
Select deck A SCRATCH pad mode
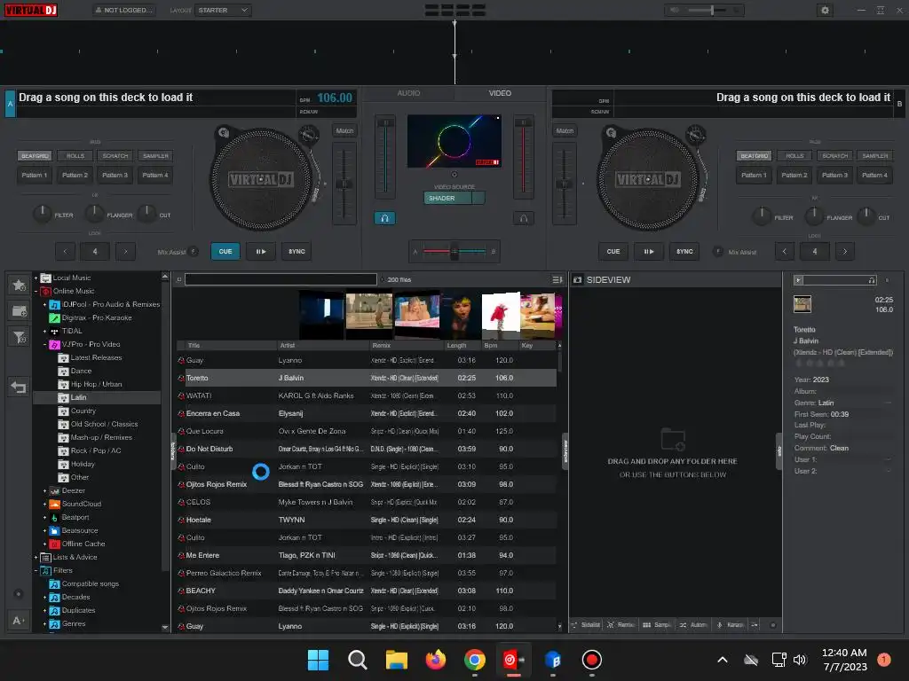click(115, 156)
